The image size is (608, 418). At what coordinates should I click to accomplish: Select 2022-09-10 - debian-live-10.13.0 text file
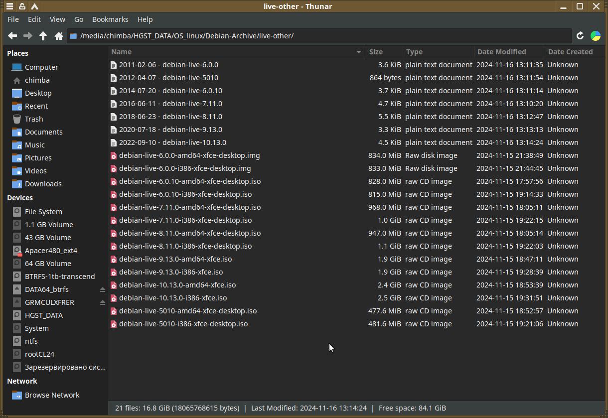(x=172, y=142)
